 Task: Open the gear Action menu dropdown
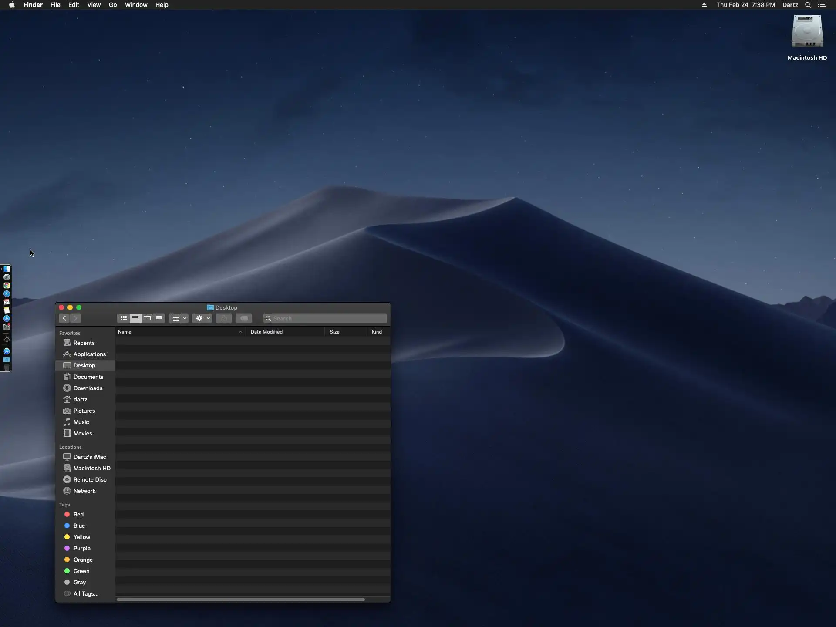[202, 318]
